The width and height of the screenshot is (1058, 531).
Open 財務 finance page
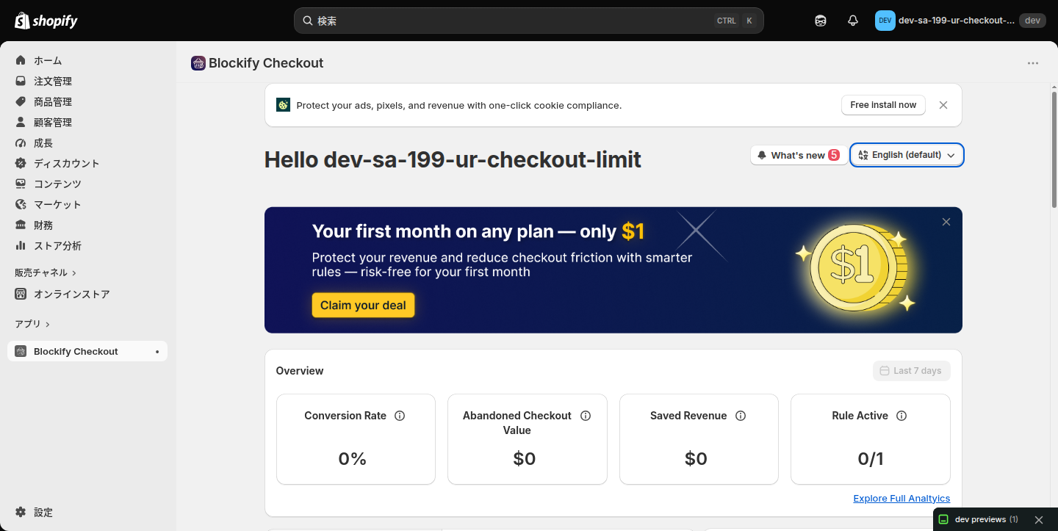87,225
